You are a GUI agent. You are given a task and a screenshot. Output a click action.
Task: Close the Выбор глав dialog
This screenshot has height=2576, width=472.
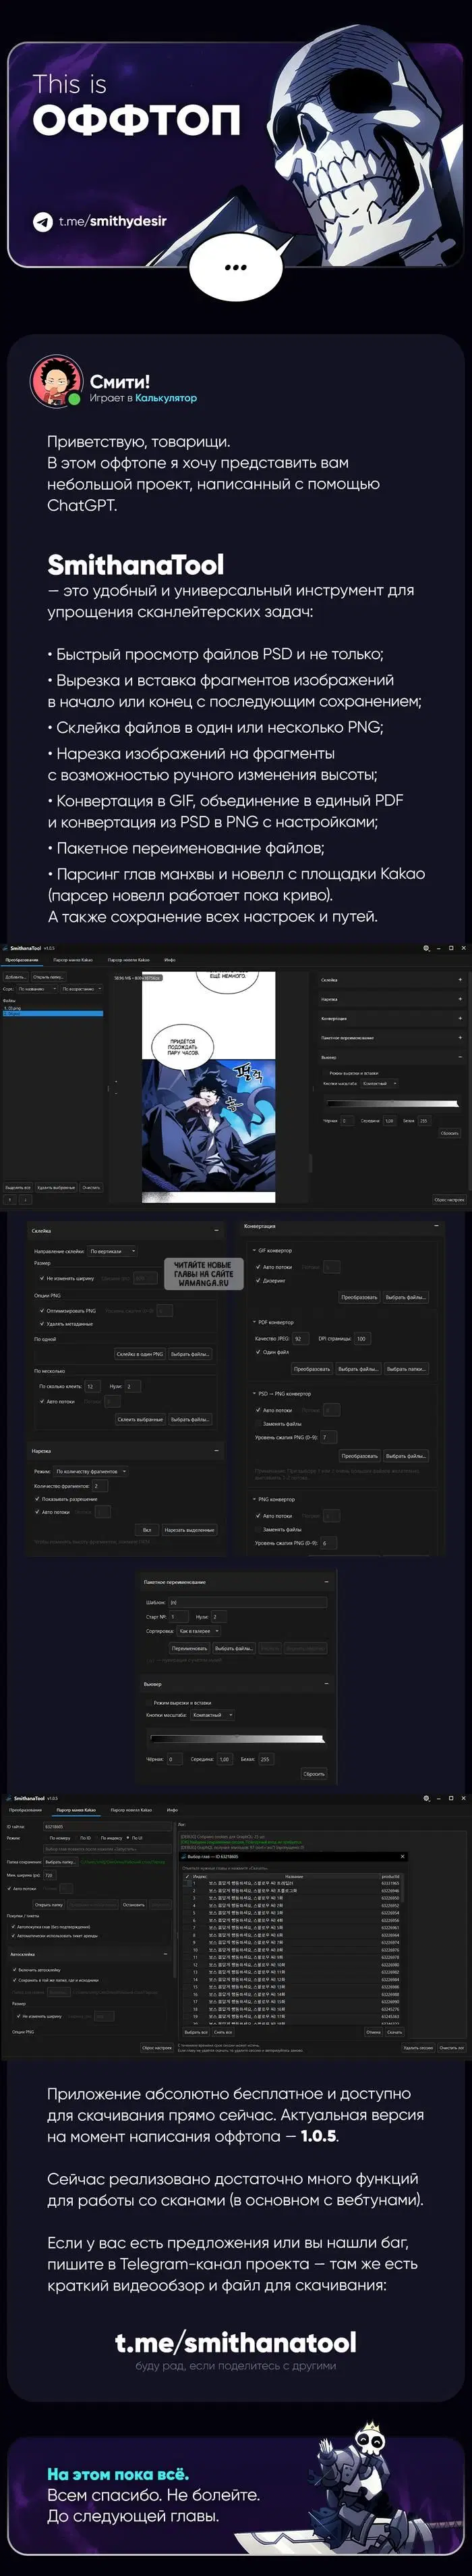coord(403,1857)
